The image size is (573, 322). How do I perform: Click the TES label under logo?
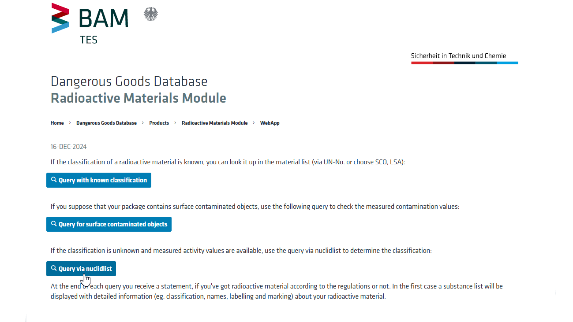pyautogui.click(x=89, y=40)
